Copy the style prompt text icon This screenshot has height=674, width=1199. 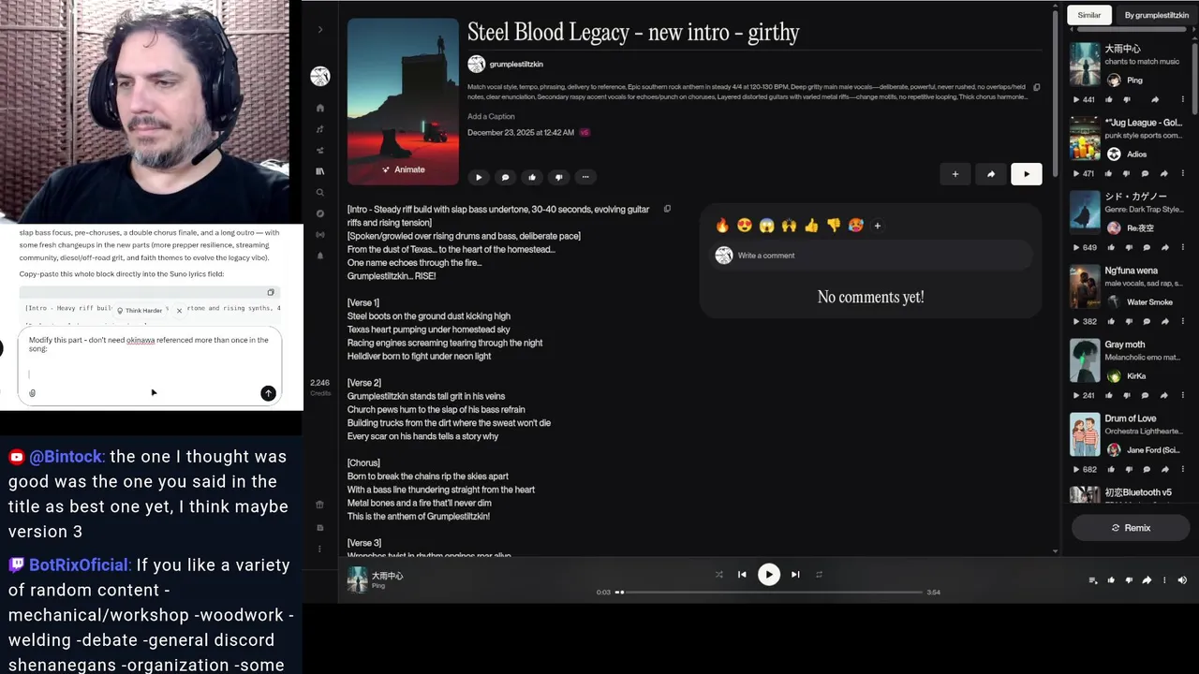pos(1036,87)
